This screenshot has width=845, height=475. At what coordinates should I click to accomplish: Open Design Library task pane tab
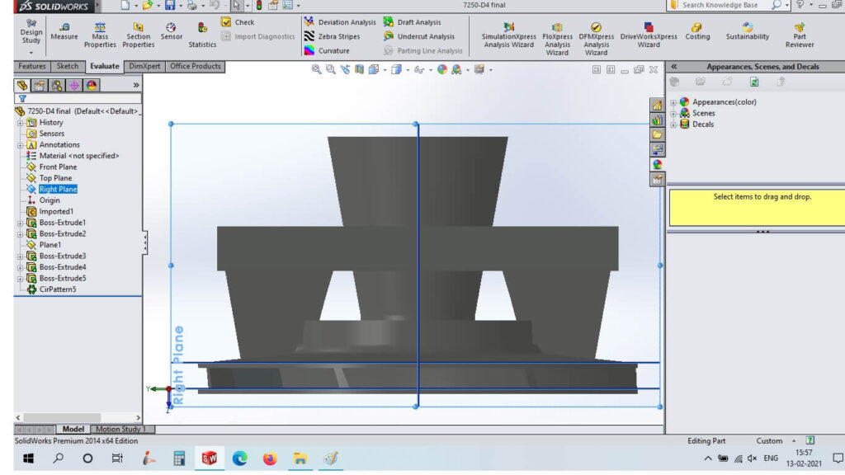657,120
